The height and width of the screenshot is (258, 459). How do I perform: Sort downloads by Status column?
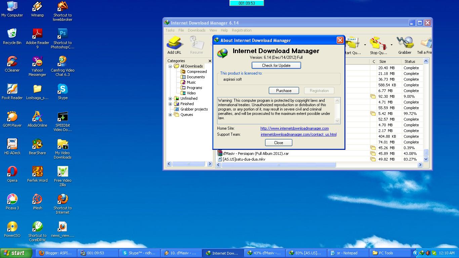412,61
